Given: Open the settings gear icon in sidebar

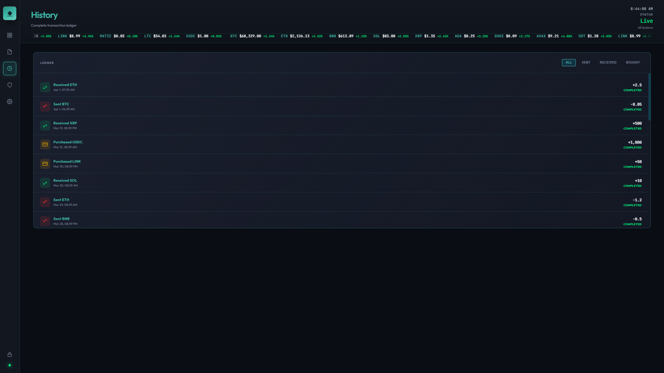Looking at the screenshot, I should pyautogui.click(x=10, y=102).
